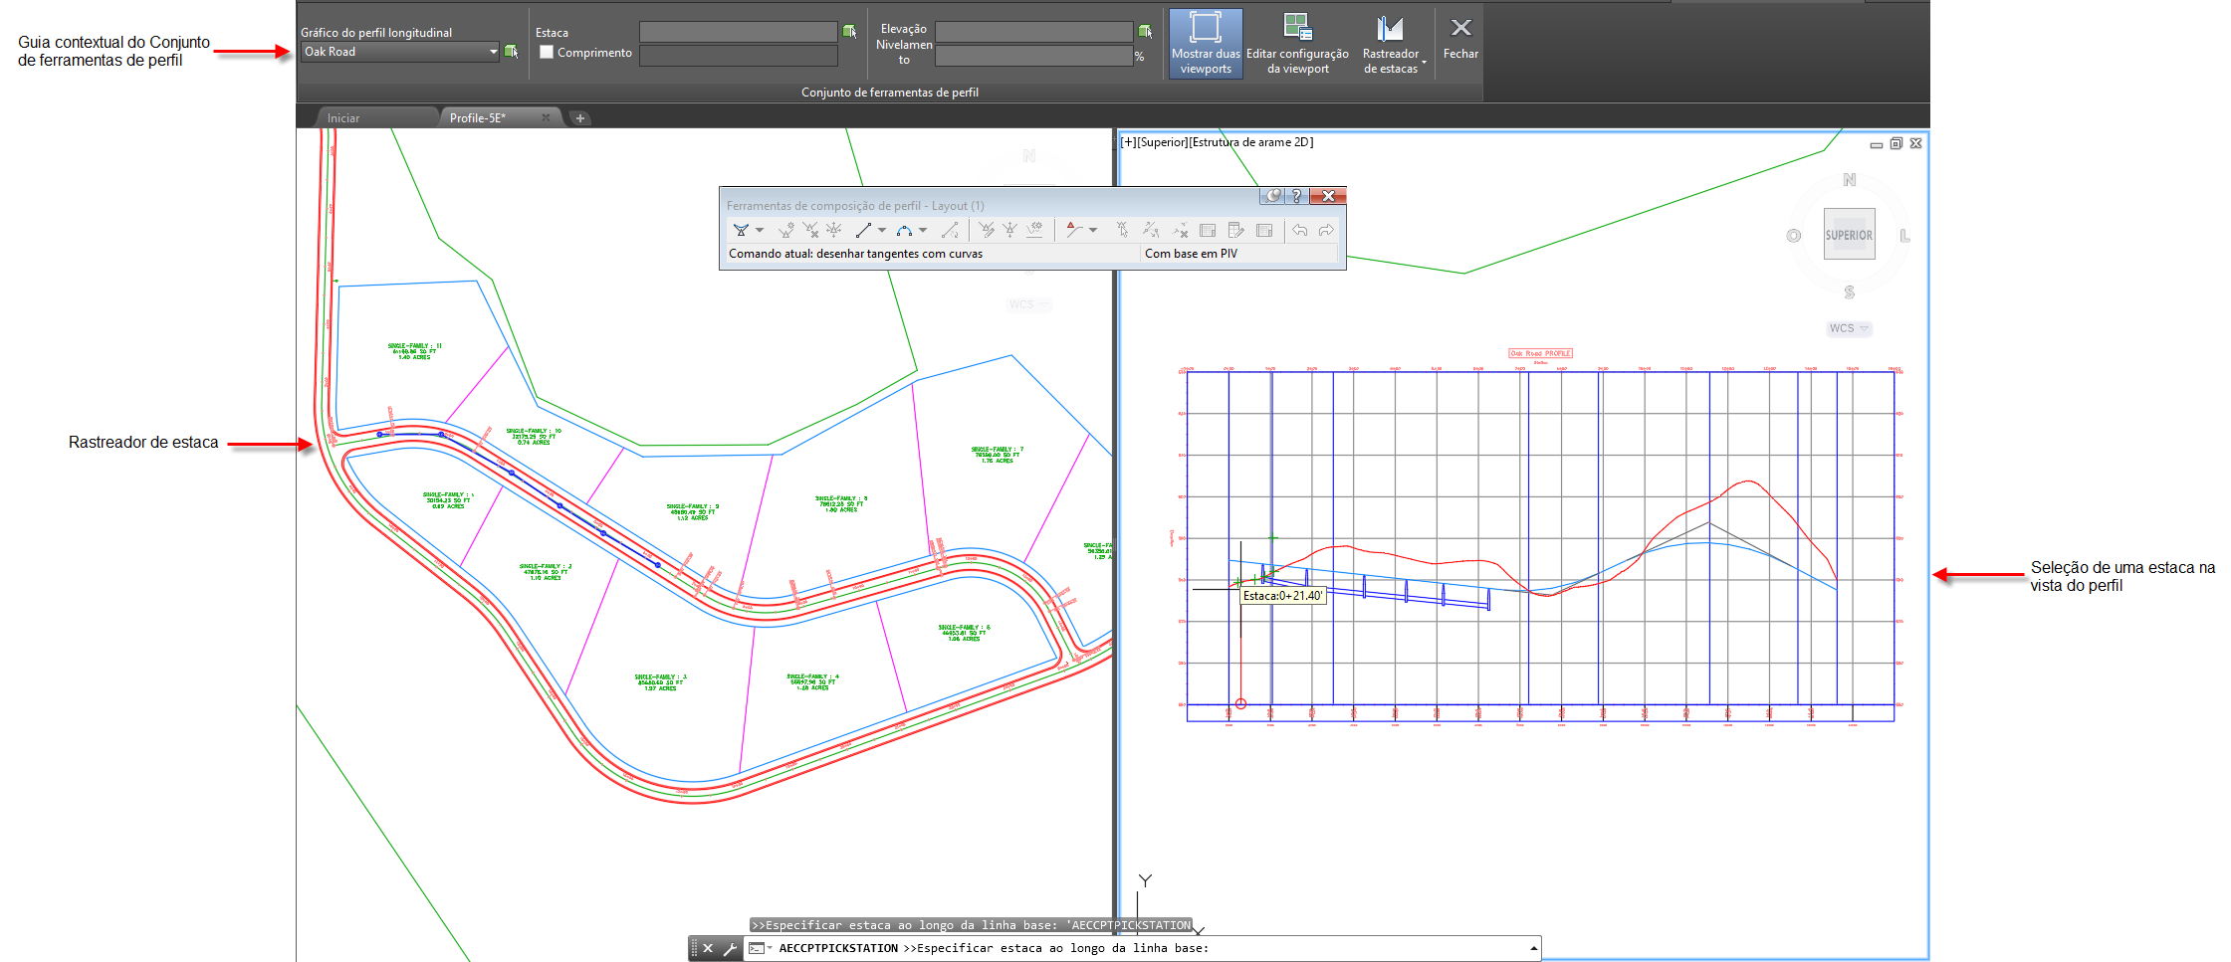This screenshot has height=962, width=2231.
Task: Select Draw tangents with curves tool
Action: pyautogui.click(x=741, y=230)
